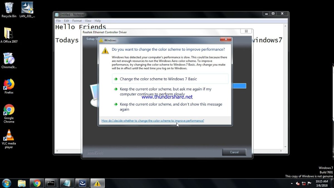Image resolution: width=334 pixels, height=188 pixels.
Task: Switch to the Realtek installer taskbar button
Action: 82,183
